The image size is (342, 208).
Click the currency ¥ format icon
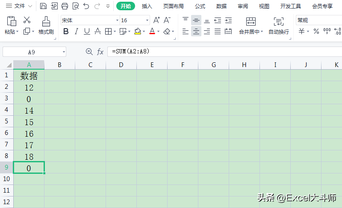[x=302, y=31]
